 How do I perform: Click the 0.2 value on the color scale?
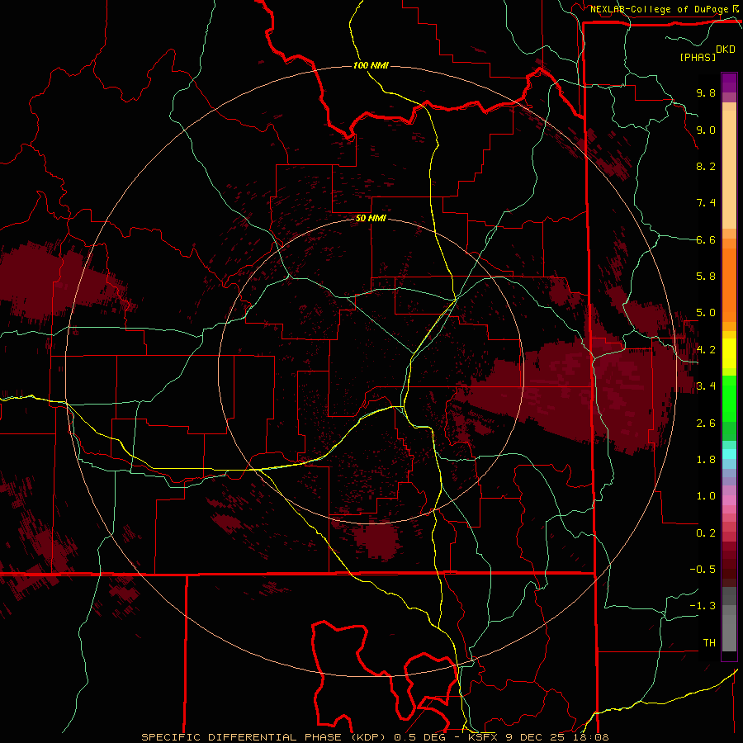click(706, 533)
